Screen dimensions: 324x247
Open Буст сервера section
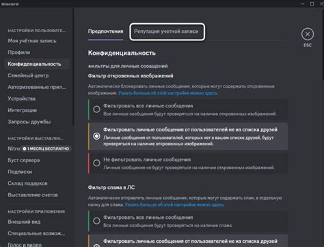(24, 160)
